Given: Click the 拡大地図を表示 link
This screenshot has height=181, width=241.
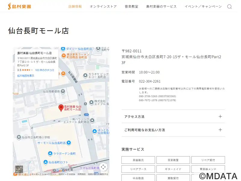Looking at the screenshot, I should click(26, 76).
